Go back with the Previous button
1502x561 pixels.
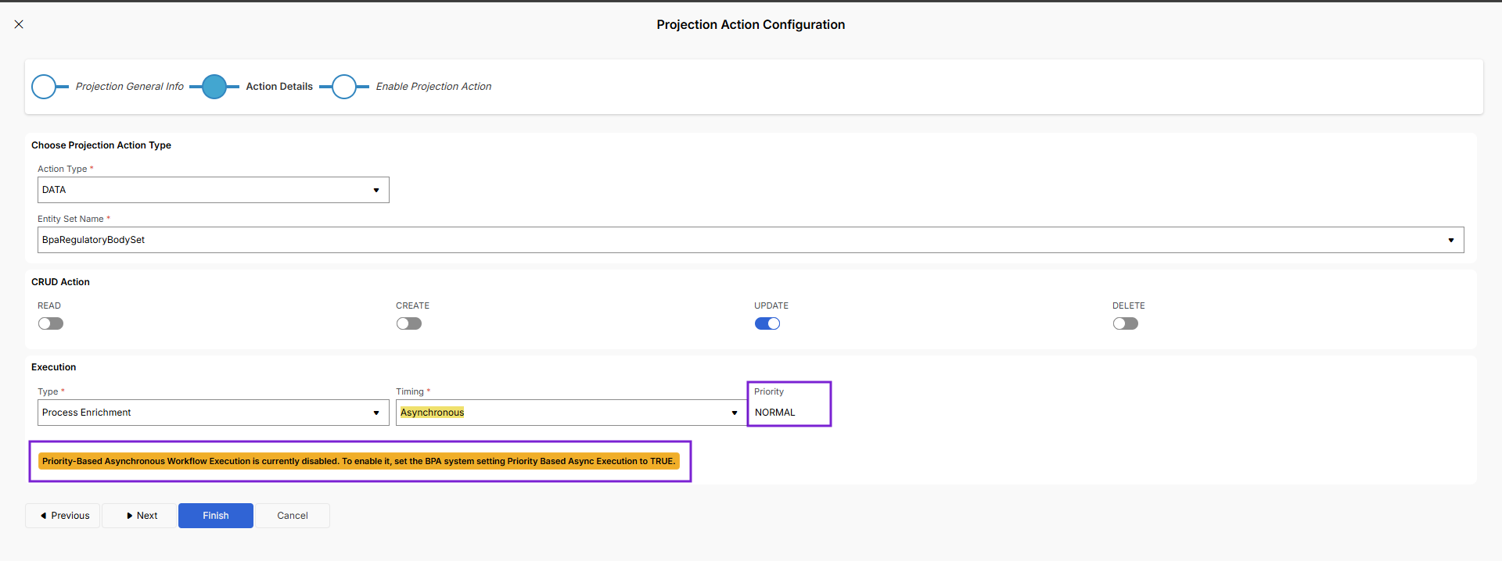[63, 516]
